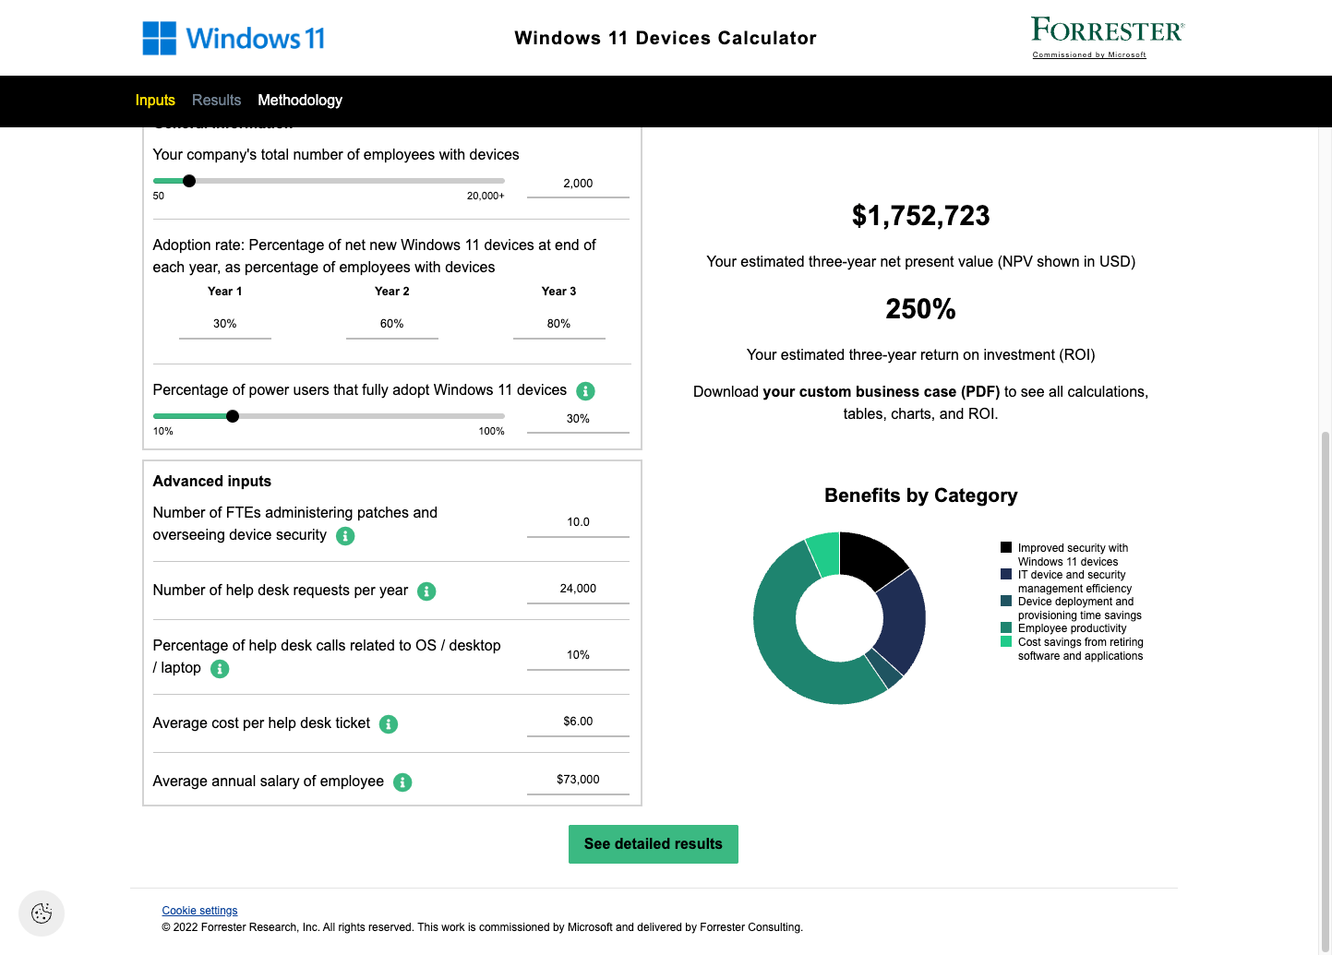Edit Year 1 adoption rate field
The width and height of the screenshot is (1332, 955).
point(225,324)
